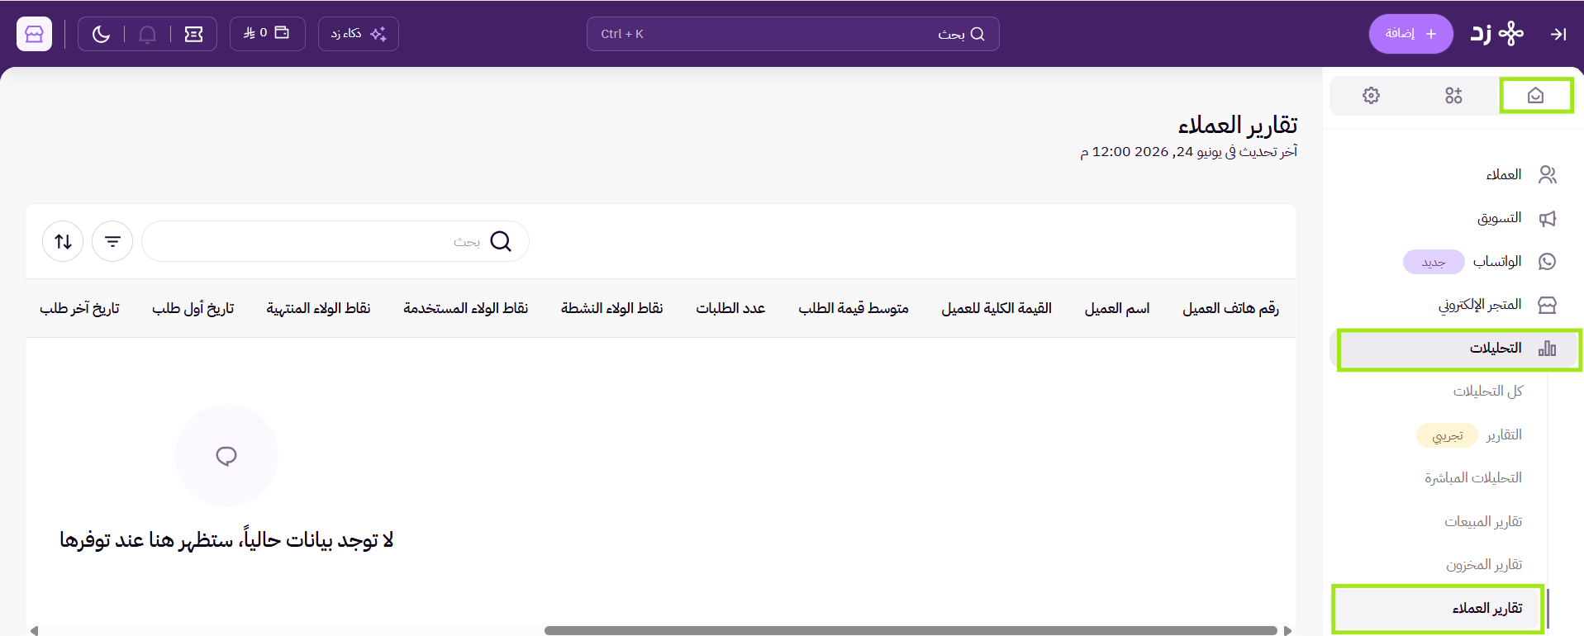Select the home tab in the sidebar
Screen dimensions: 1584x636
click(1535, 96)
